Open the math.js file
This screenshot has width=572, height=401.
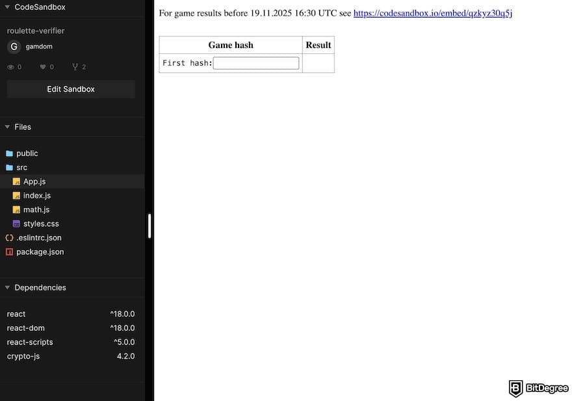(x=36, y=210)
